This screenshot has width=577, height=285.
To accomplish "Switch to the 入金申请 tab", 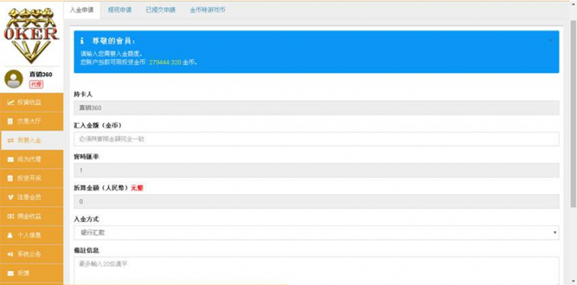I will [x=82, y=10].
